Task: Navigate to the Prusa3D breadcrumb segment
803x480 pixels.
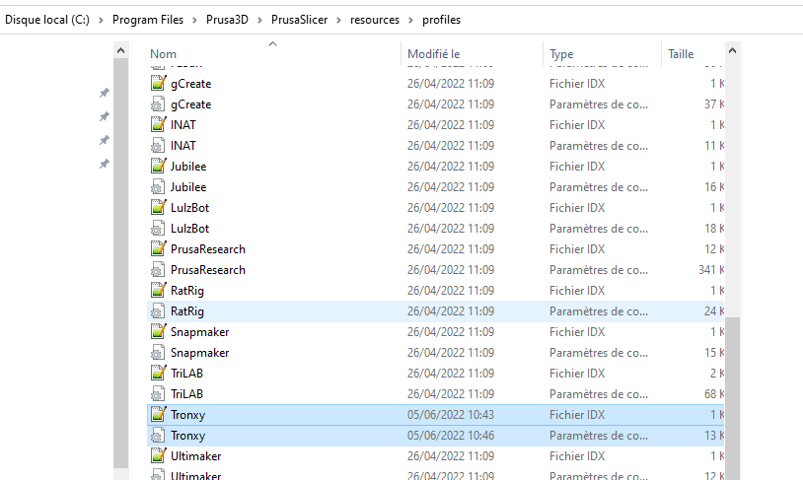Action: (227, 20)
